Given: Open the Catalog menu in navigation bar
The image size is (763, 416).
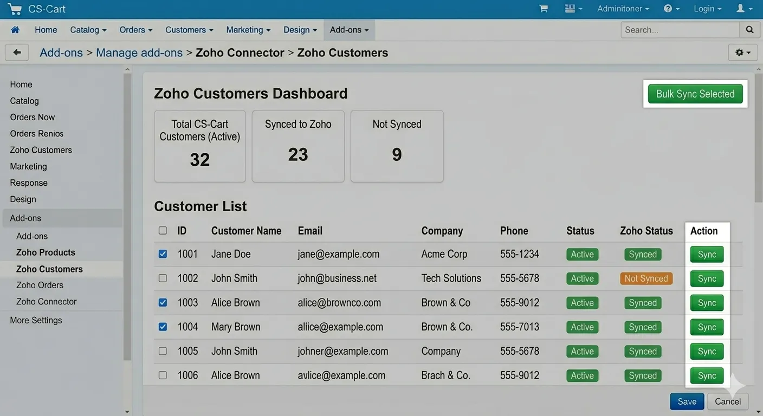Looking at the screenshot, I should point(88,30).
